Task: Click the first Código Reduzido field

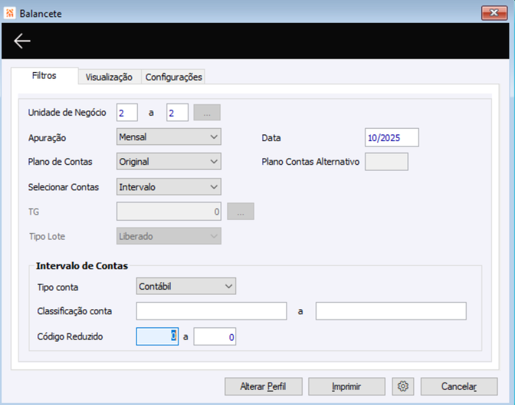Action: (x=157, y=337)
